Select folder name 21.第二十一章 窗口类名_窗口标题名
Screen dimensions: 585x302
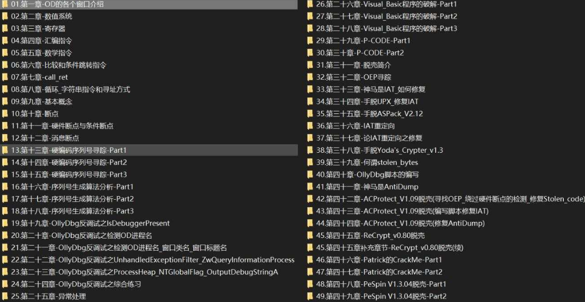point(119,248)
